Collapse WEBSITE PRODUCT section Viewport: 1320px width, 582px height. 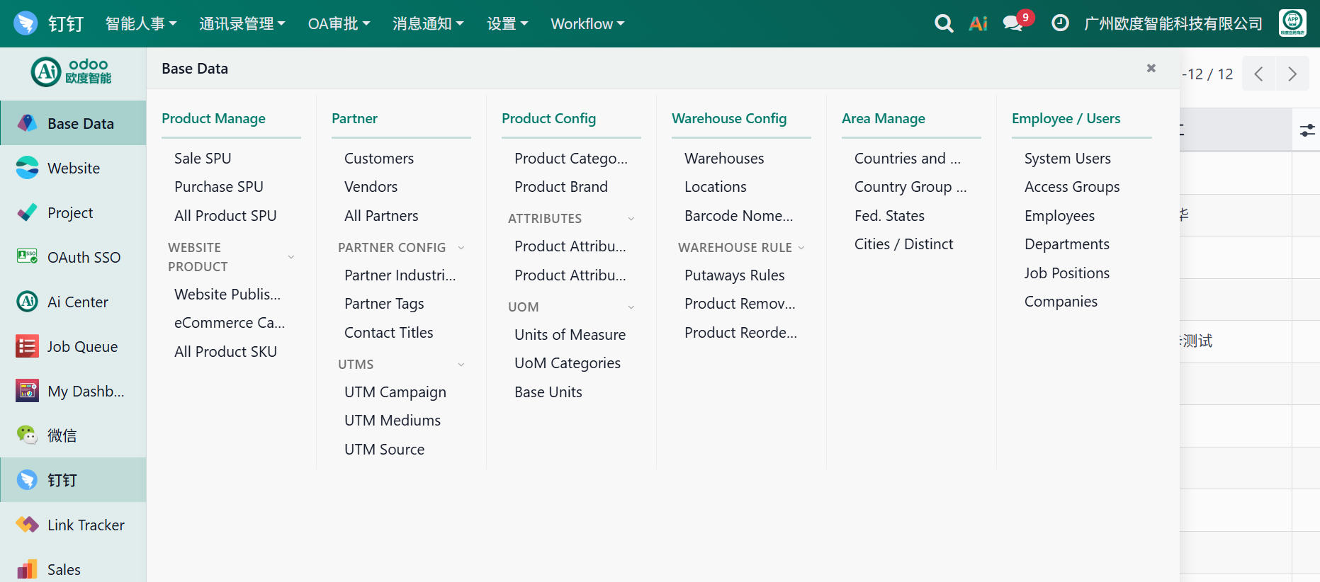click(x=291, y=257)
